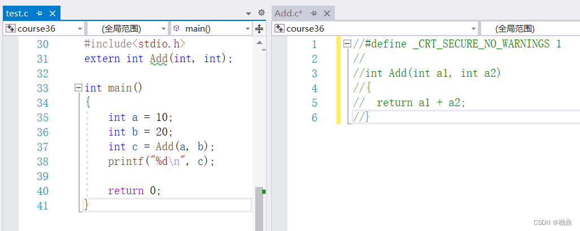Pin the test.c tab
The image size is (580, 231).
tap(39, 14)
